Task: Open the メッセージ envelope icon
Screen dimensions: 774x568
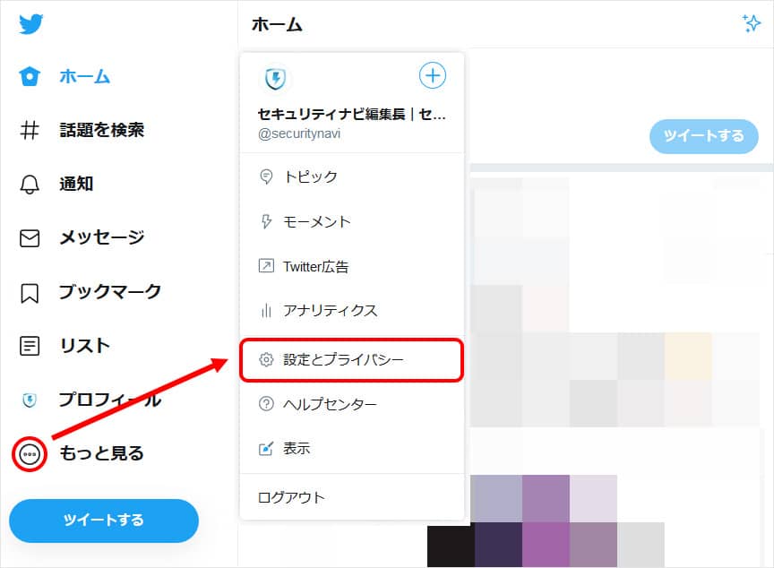Action: click(30, 237)
